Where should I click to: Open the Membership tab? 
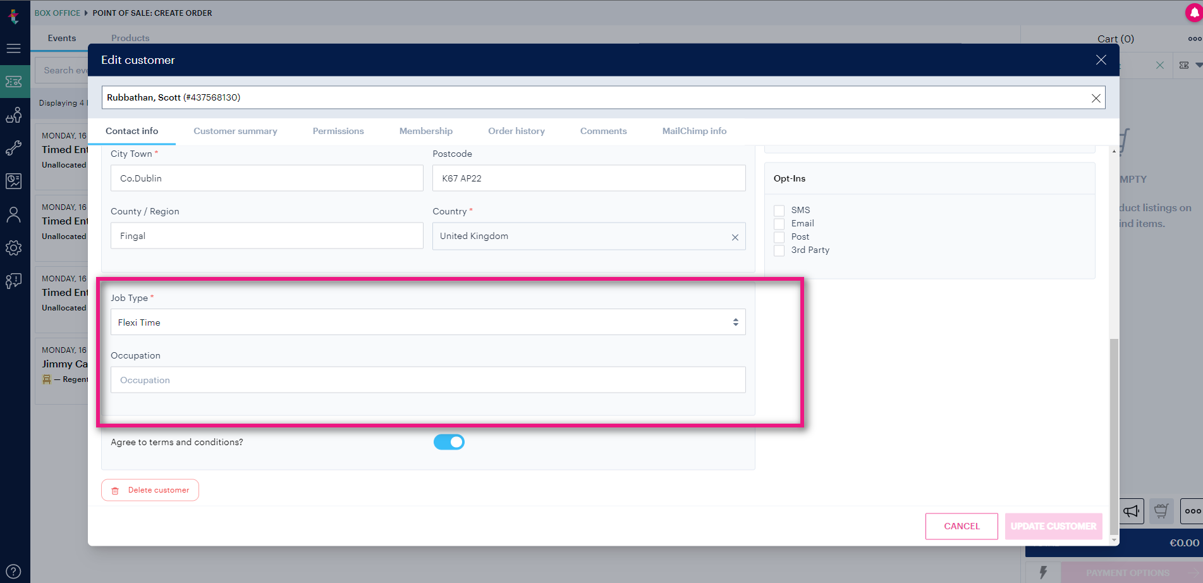pyautogui.click(x=426, y=131)
